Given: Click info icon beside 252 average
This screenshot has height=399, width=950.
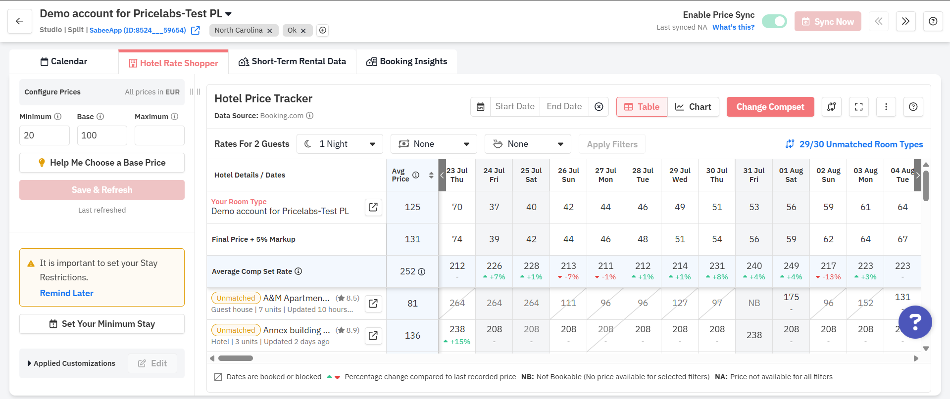Looking at the screenshot, I should (x=422, y=272).
